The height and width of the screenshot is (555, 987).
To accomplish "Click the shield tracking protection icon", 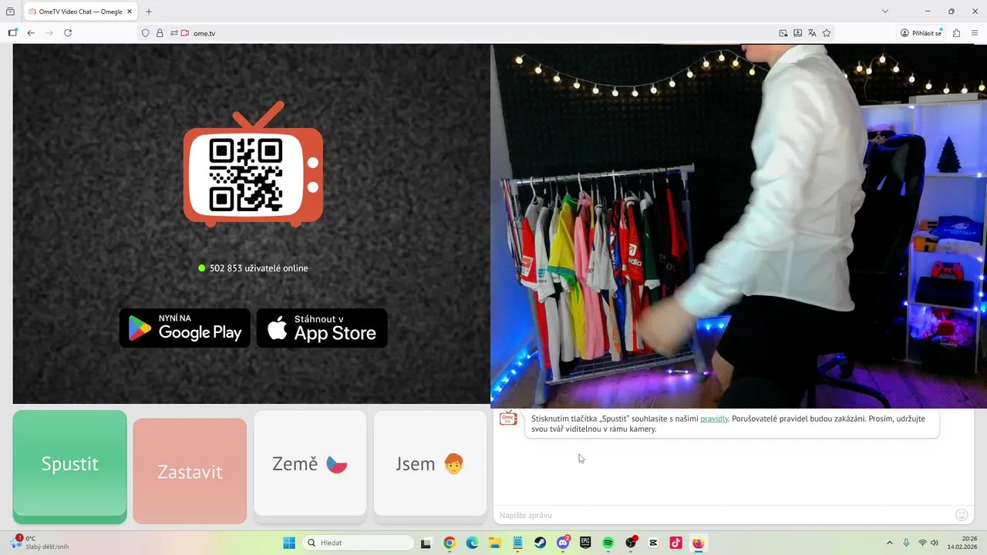I will point(145,33).
